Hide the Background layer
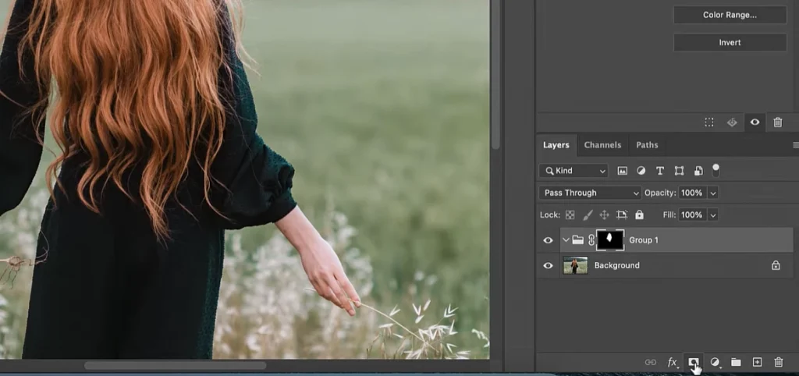Image resolution: width=799 pixels, height=376 pixels. point(548,266)
